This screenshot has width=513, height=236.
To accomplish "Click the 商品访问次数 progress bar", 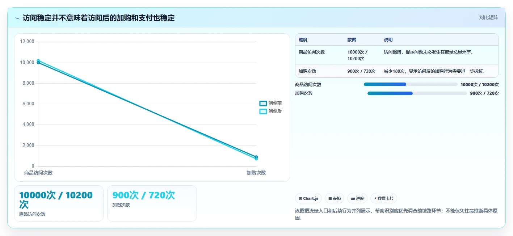I will click(x=411, y=84).
